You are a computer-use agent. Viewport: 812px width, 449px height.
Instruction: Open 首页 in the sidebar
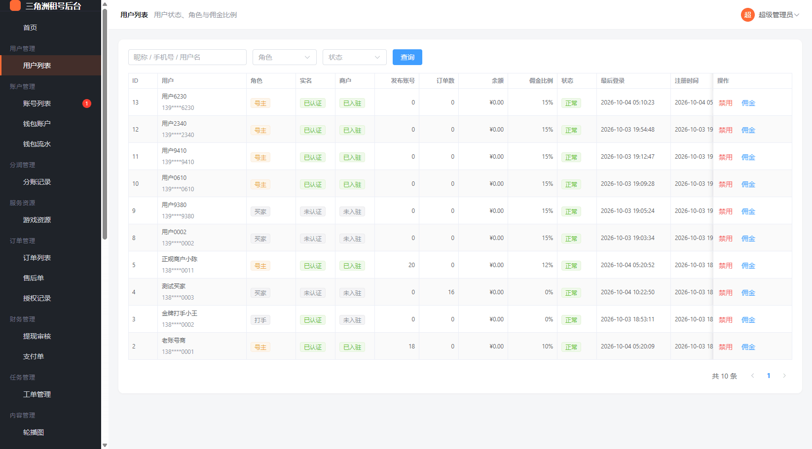[x=50, y=28]
